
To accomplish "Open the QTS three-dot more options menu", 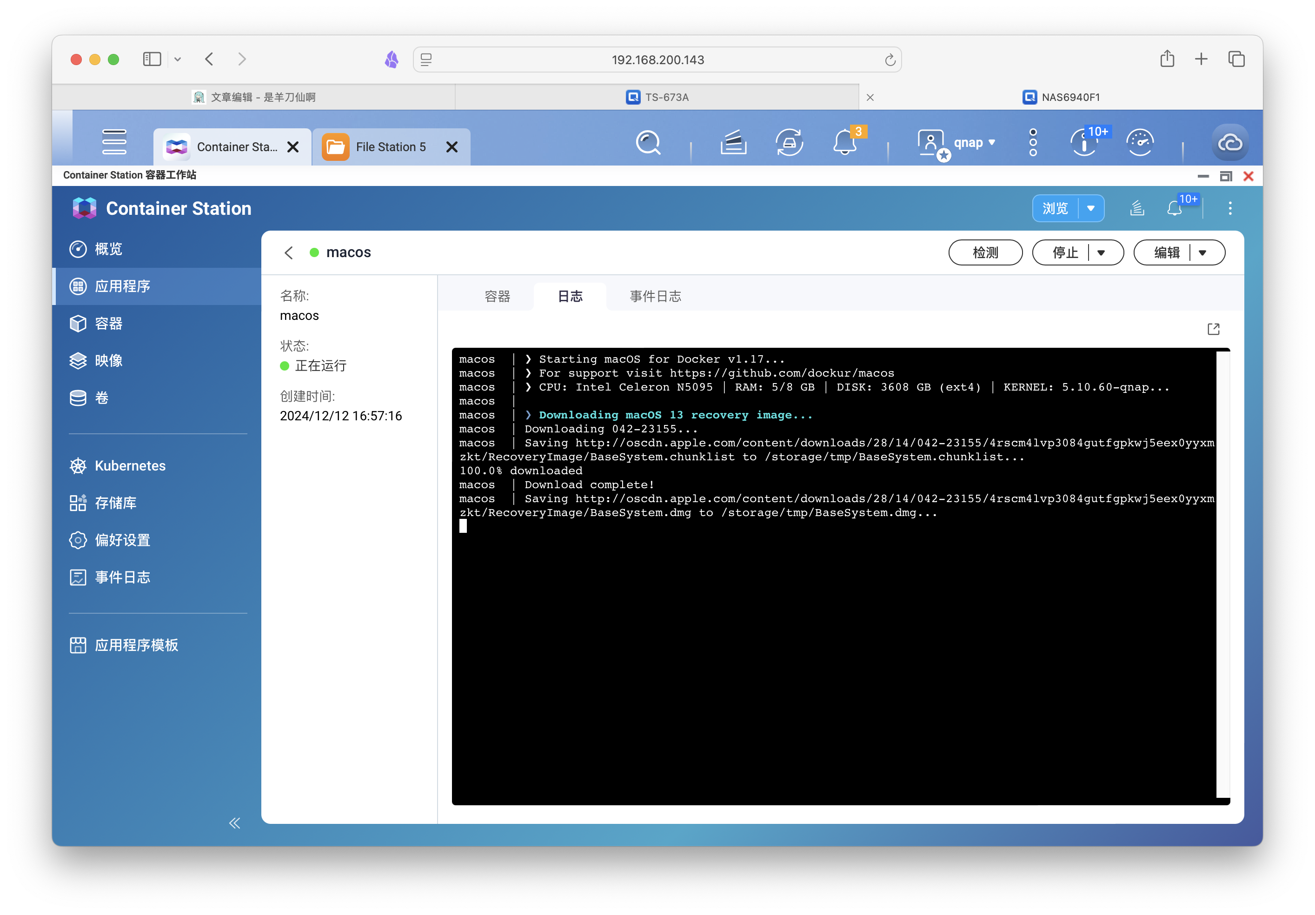I will (x=1033, y=142).
